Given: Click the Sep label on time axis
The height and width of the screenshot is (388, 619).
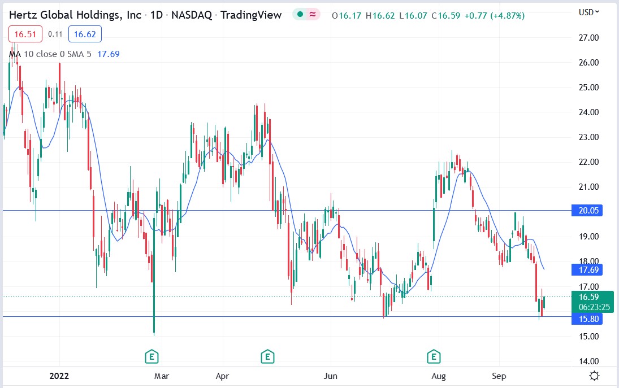Looking at the screenshot, I should click(498, 376).
